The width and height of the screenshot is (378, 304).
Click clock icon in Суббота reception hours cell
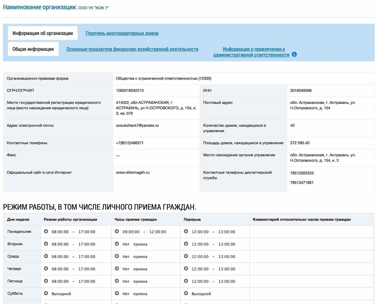pyautogui.click(x=117, y=293)
